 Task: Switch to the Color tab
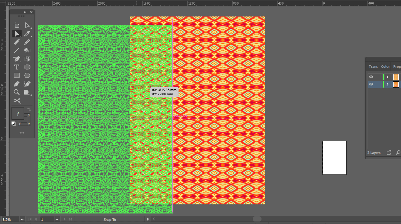(x=385, y=66)
